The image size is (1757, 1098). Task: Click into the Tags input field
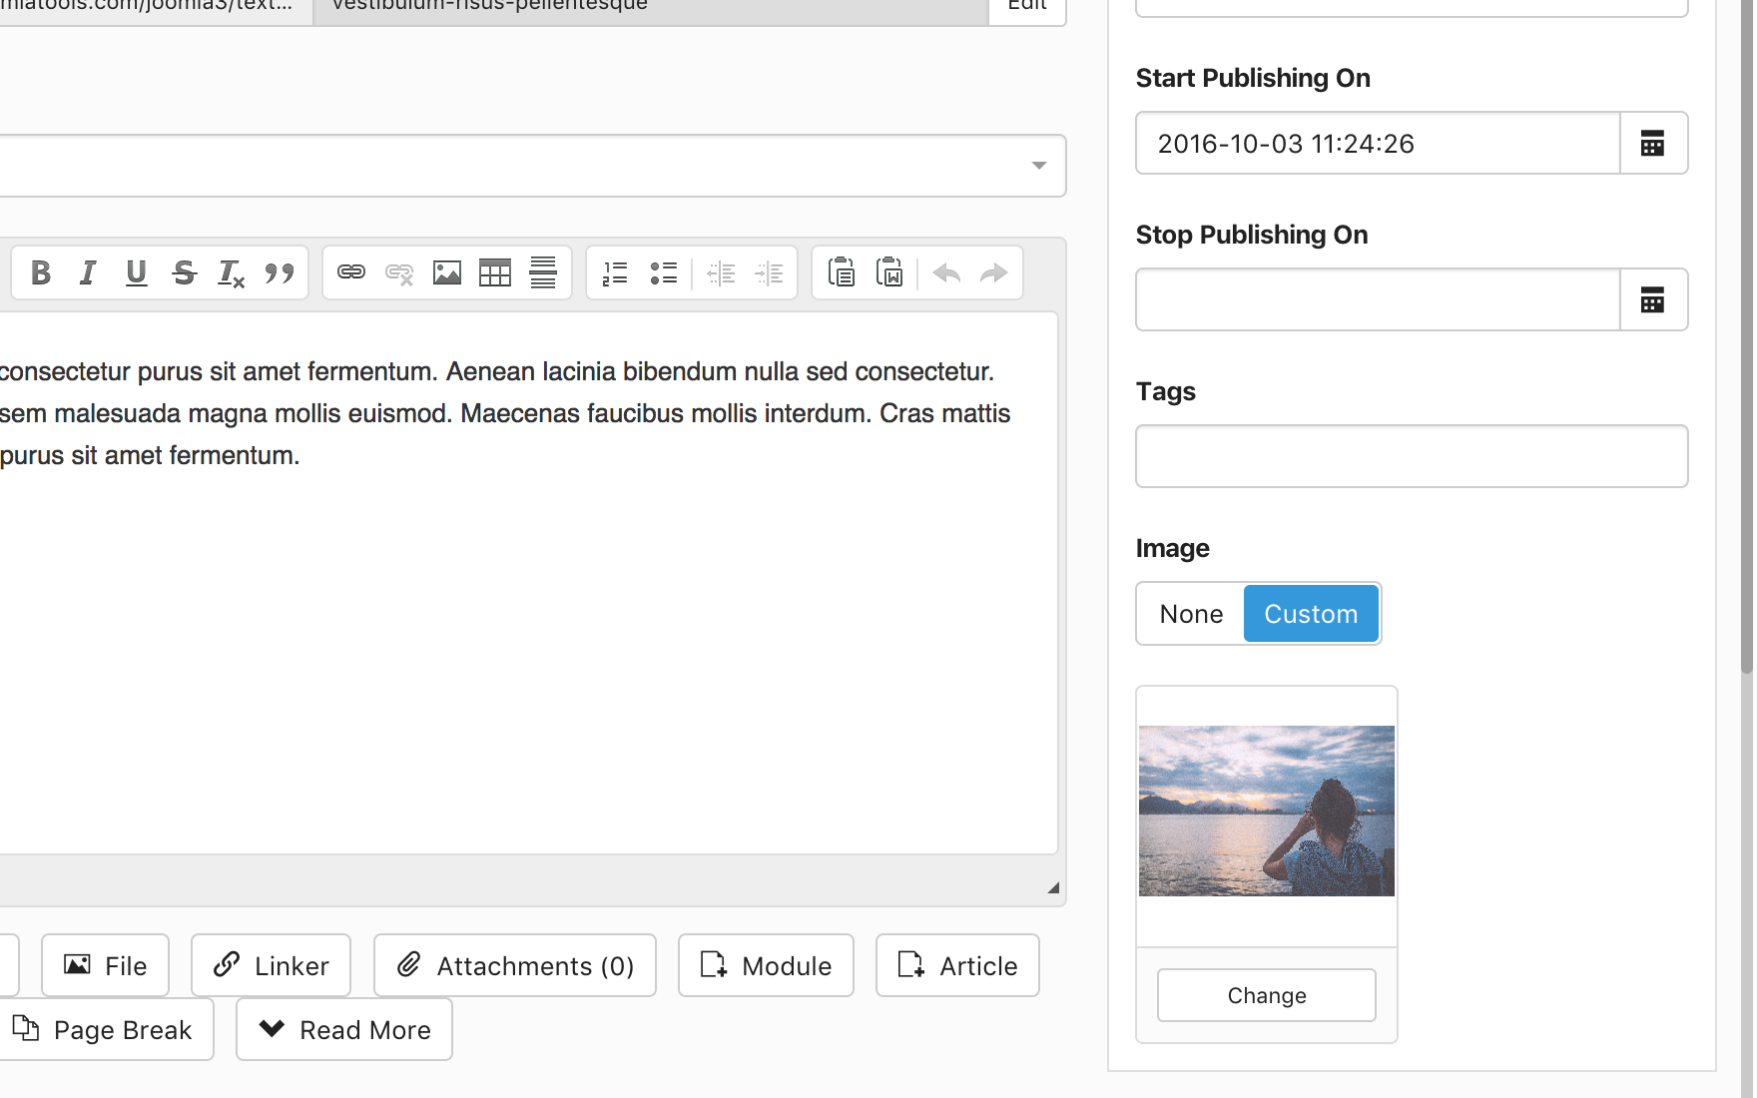pos(1412,456)
